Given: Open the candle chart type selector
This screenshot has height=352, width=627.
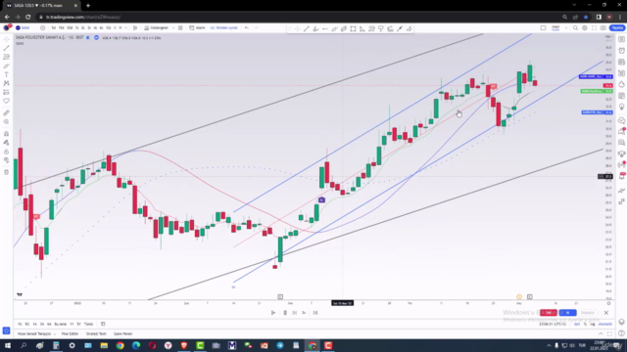Looking at the screenshot, I should click(135, 28).
